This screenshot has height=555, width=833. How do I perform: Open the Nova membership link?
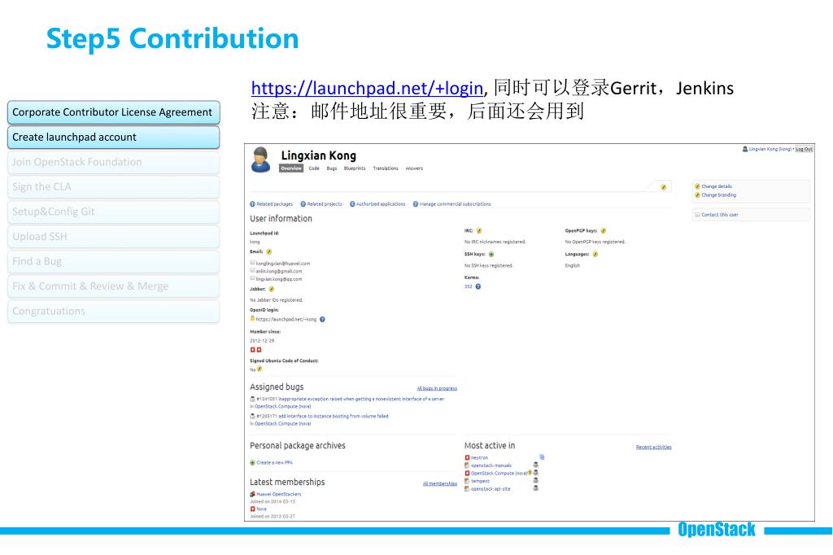coord(261,509)
